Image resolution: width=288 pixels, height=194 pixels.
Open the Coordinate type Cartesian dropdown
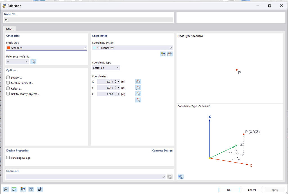[118, 68]
